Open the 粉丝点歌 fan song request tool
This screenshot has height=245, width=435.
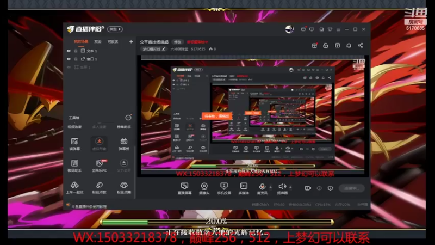pos(99,188)
